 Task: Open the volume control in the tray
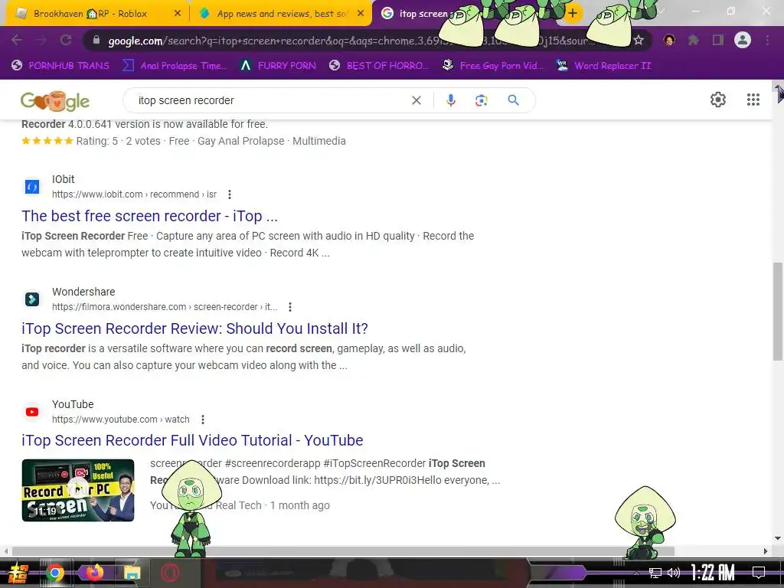tap(674, 573)
